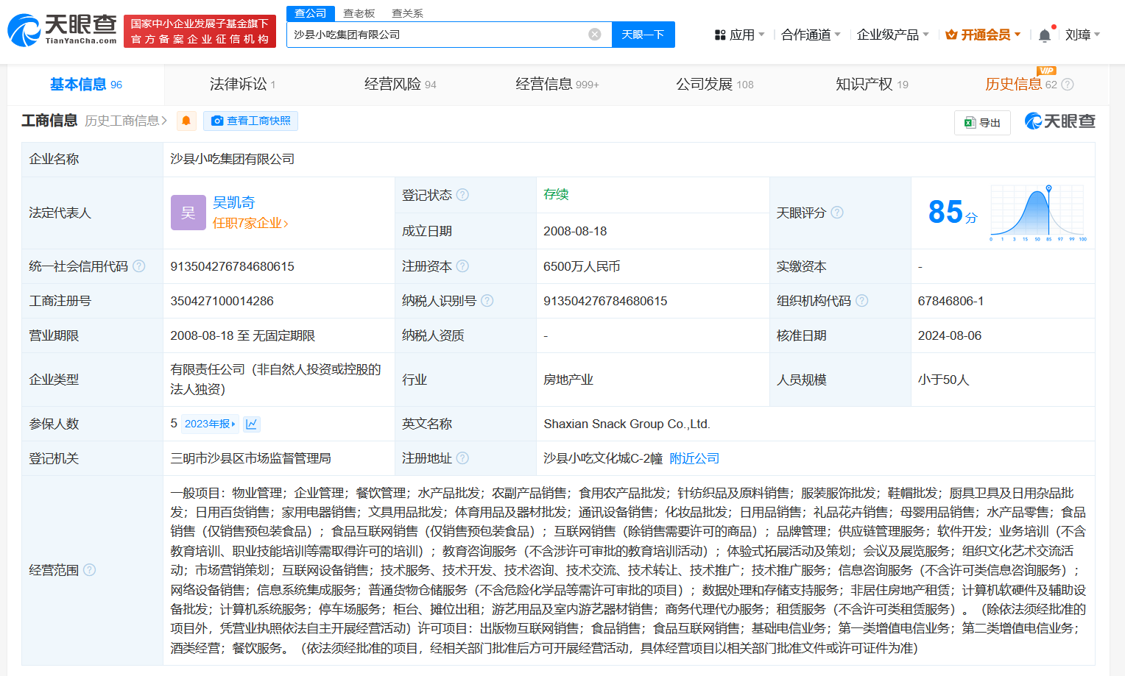Click the address 沙县小吃文化城C-2幢

tap(603, 458)
